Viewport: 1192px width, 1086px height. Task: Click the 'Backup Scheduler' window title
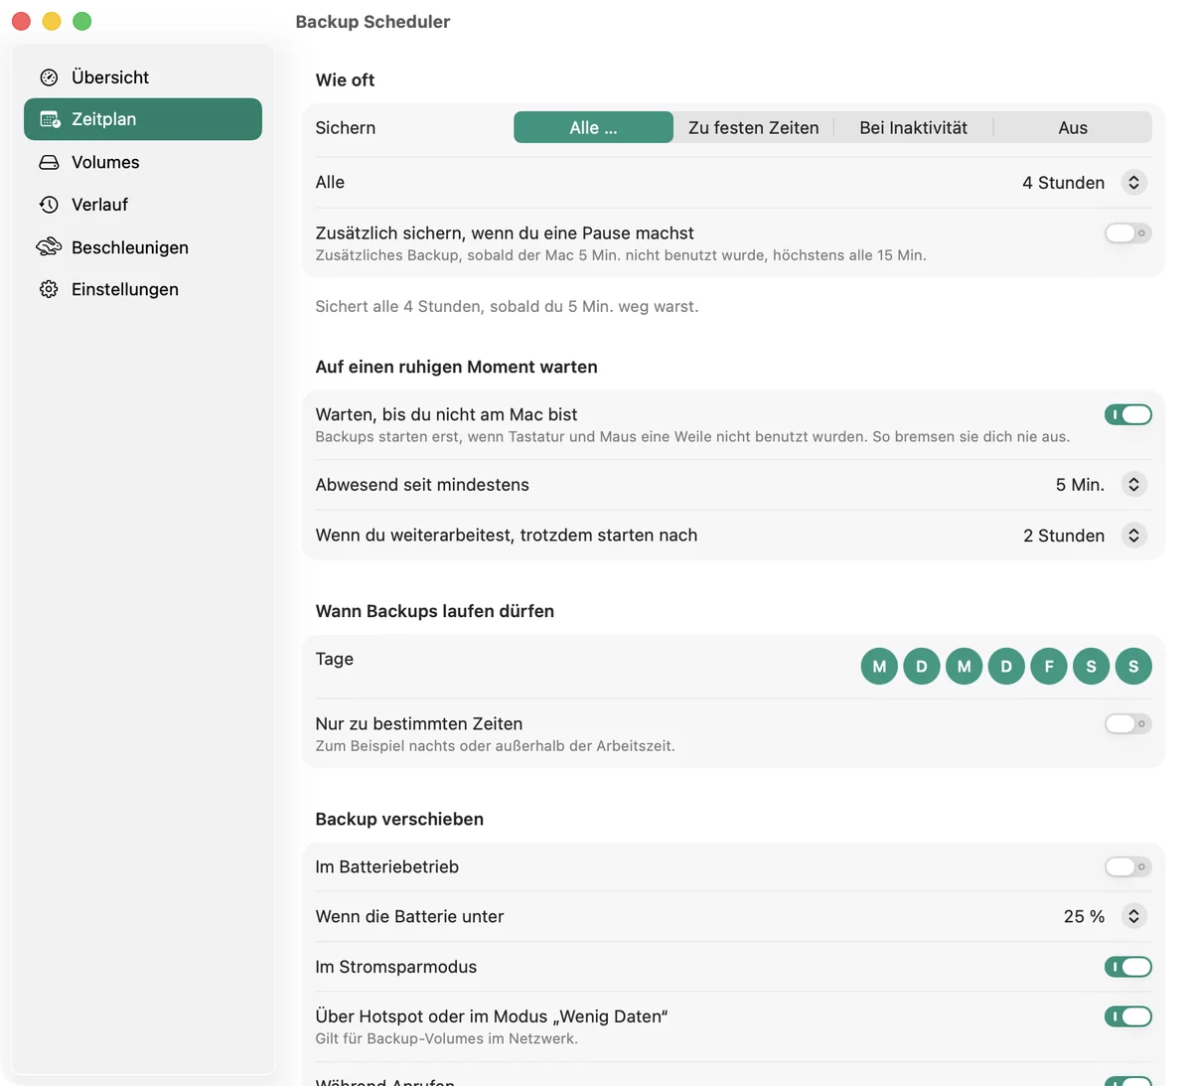pos(372,22)
